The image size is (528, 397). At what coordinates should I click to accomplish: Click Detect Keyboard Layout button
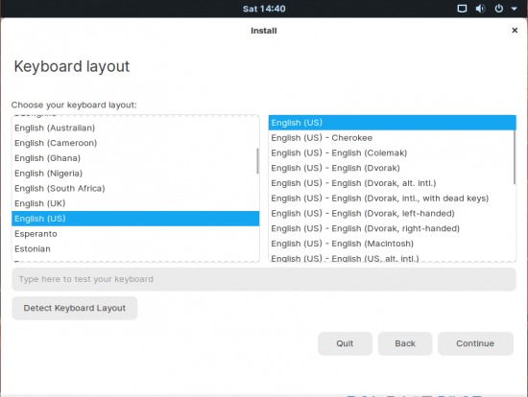[75, 308]
